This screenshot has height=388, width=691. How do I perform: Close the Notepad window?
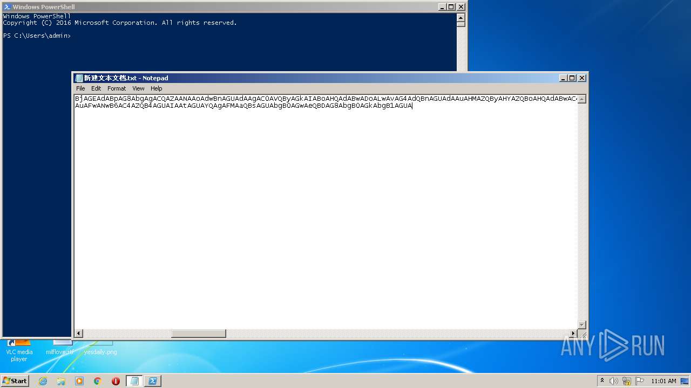[x=582, y=78]
